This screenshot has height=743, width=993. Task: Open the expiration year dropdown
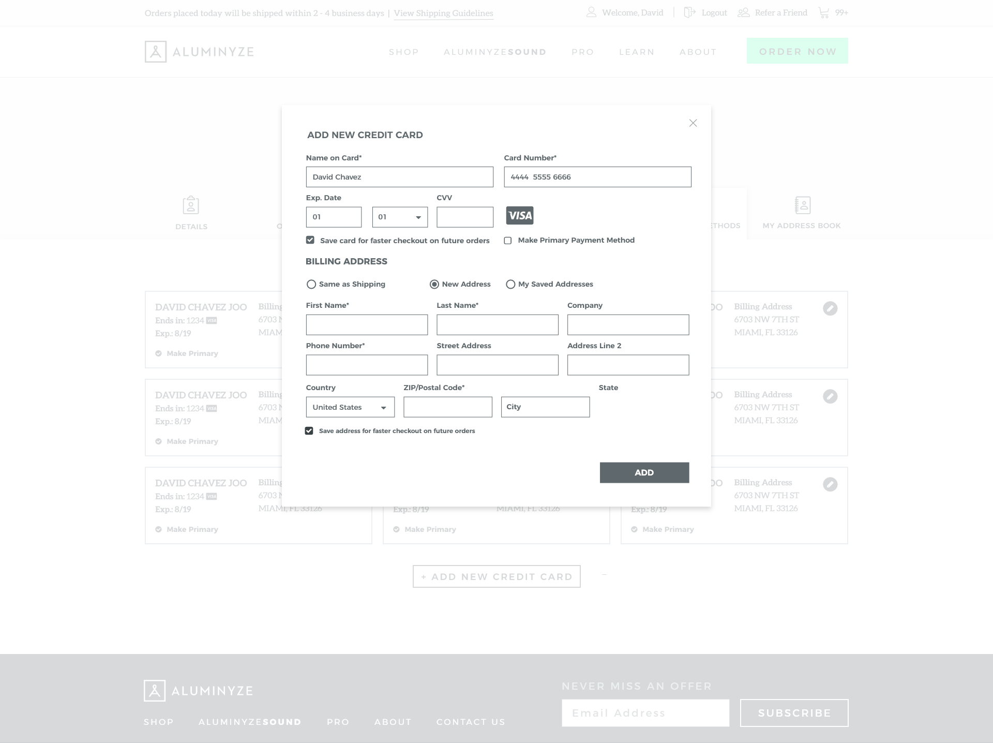click(400, 217)
